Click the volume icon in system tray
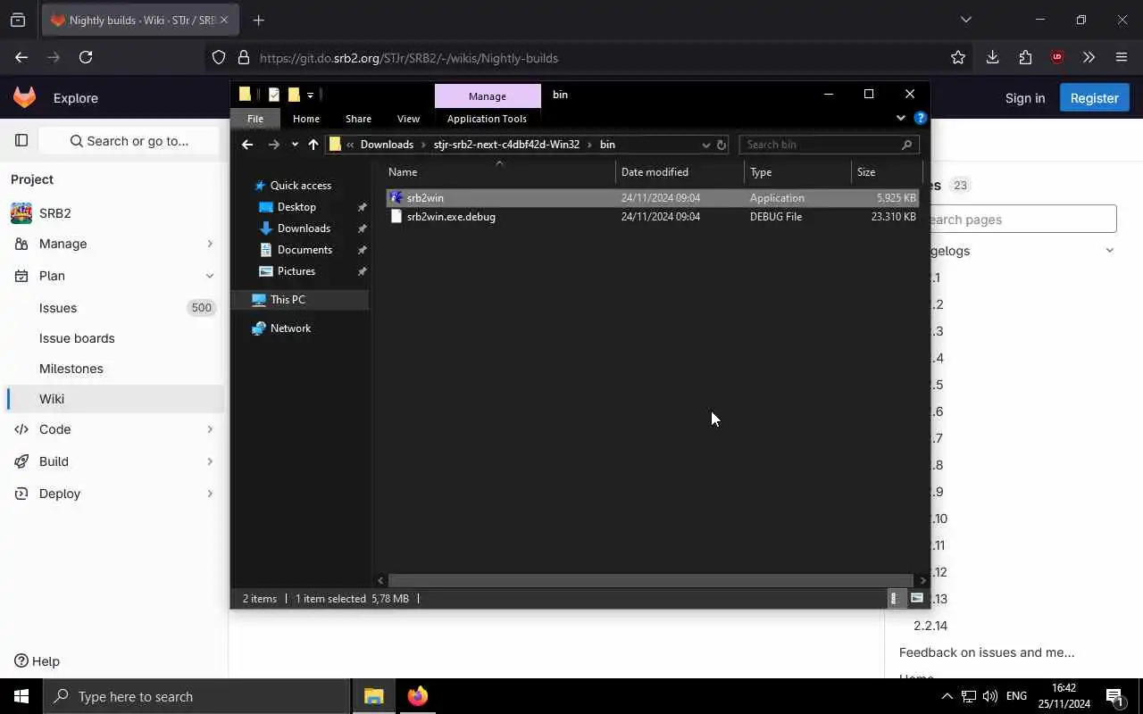Screen dimensions: 1143x714 989,696
